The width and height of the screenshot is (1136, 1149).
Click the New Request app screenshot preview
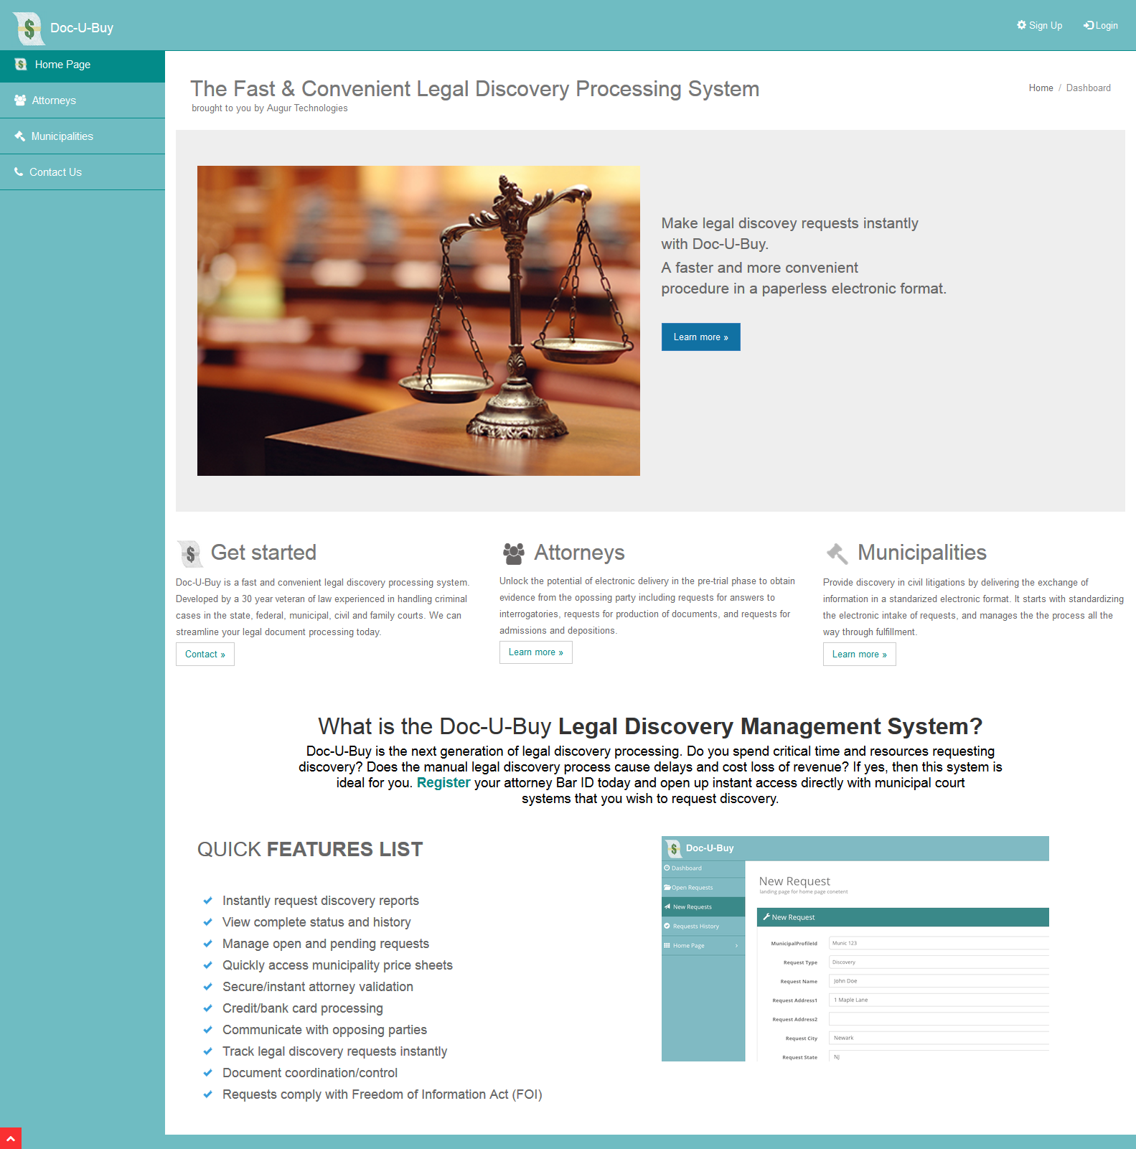click(x=855, y=949)
